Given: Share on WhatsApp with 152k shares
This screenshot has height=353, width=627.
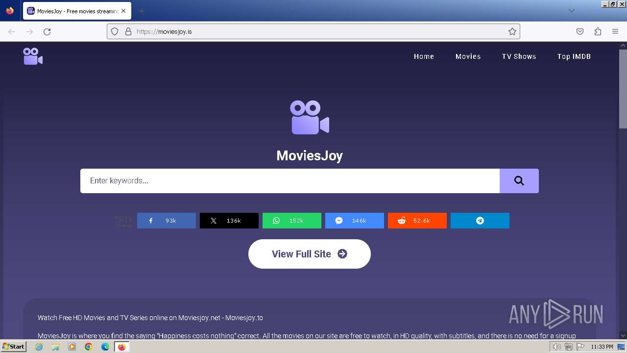Looking at the screenshot, I should tap(292, 221).
